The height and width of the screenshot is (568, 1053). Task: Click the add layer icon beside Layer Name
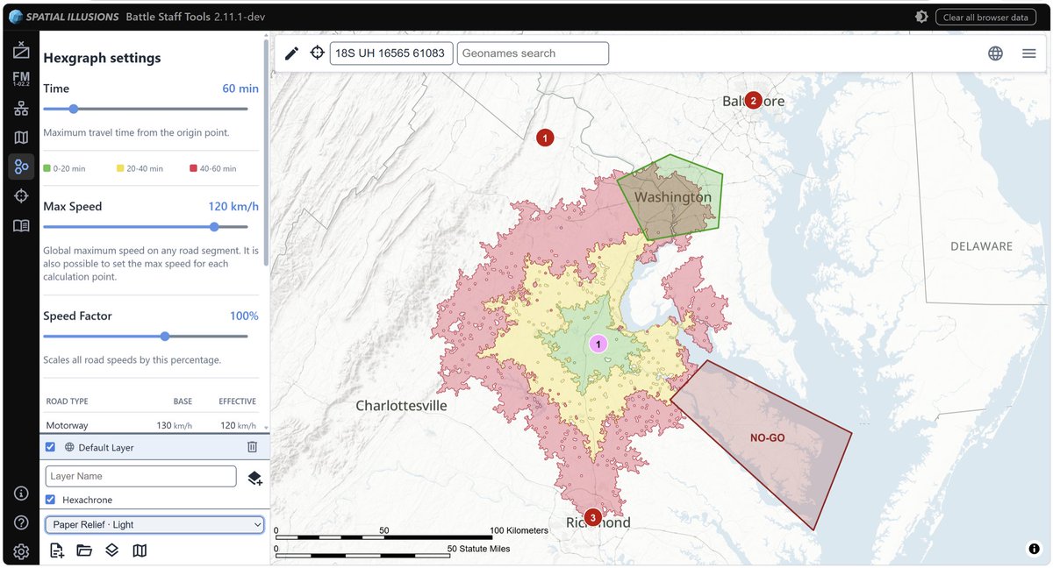pos(254,477)
